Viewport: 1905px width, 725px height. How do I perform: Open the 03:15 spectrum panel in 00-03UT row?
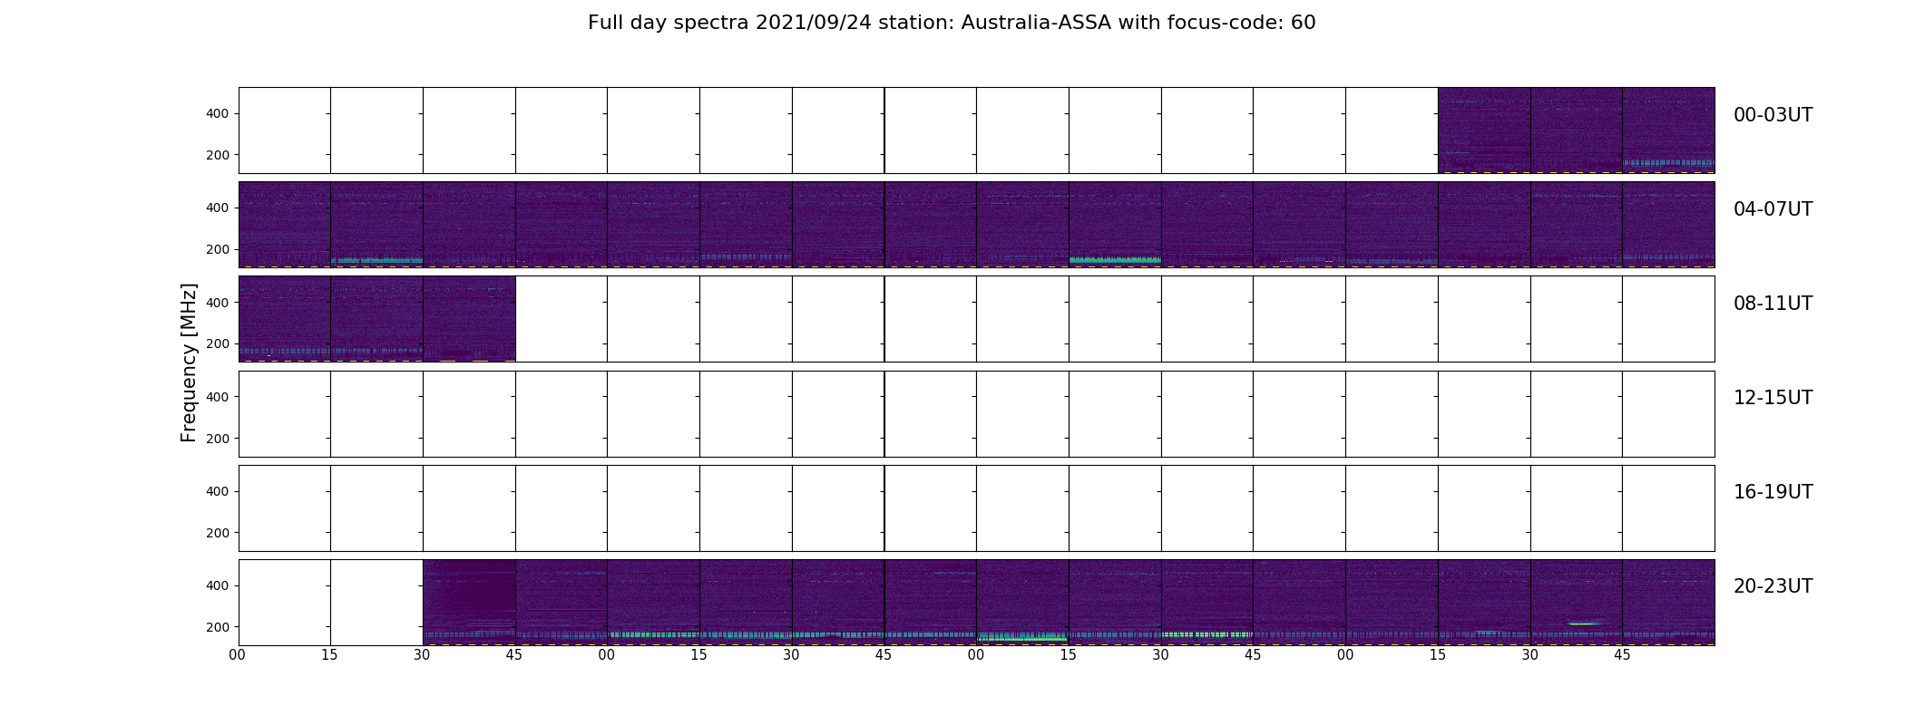click(x=1484, y=130)
